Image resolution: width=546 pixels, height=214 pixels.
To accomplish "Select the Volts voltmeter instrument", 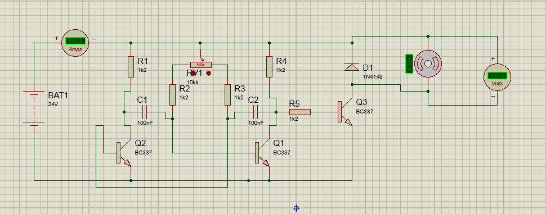I will (x=497, y=78).
